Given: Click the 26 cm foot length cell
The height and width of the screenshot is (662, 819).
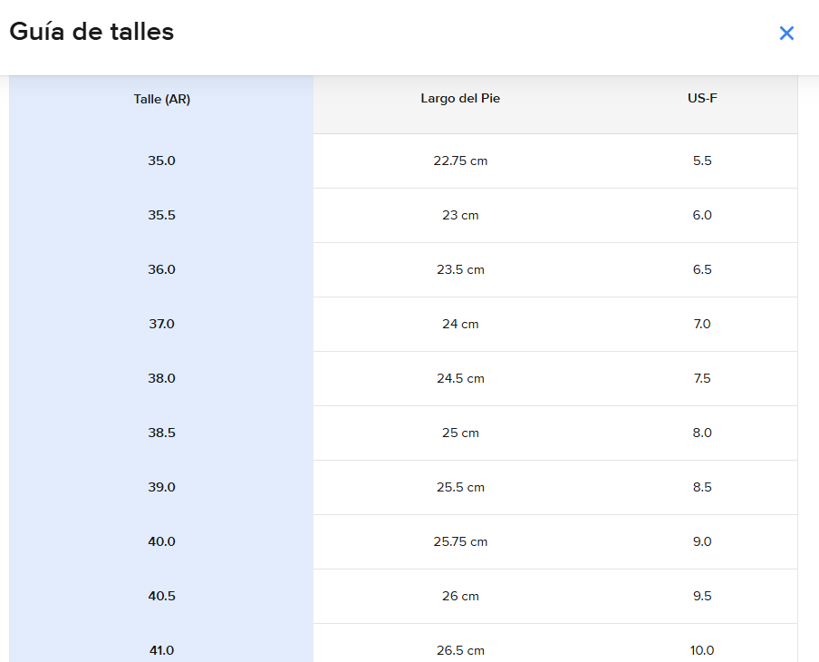Looking at the screenshot, I should click(460, 596).
